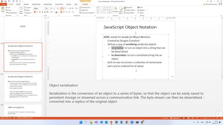Adjust the zoom slider
223x125 pixels.
(x=205, y=118)
